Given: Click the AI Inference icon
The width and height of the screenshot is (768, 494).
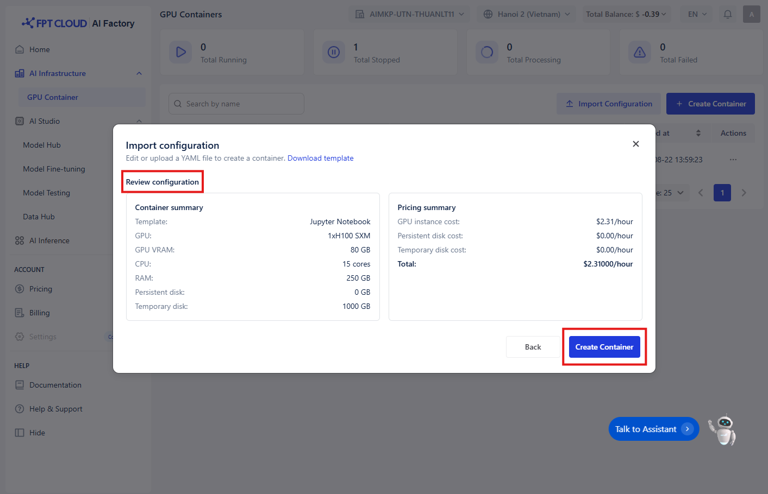Looking at the screenshot, I should [20, 240].
